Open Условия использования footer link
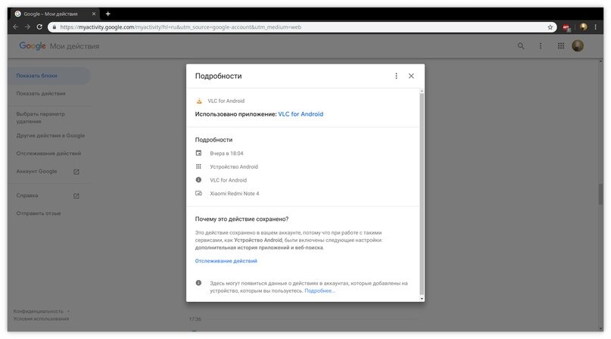This screenshot has height=339, width=611. (41, 319)
